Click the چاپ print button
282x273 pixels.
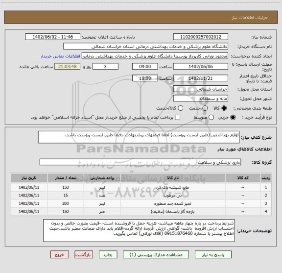click(x=108, y=255)
